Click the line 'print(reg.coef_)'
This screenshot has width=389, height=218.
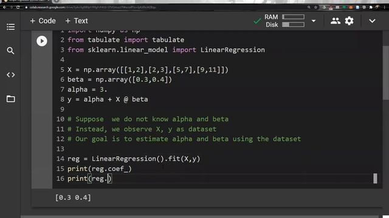tap(100, 169)
